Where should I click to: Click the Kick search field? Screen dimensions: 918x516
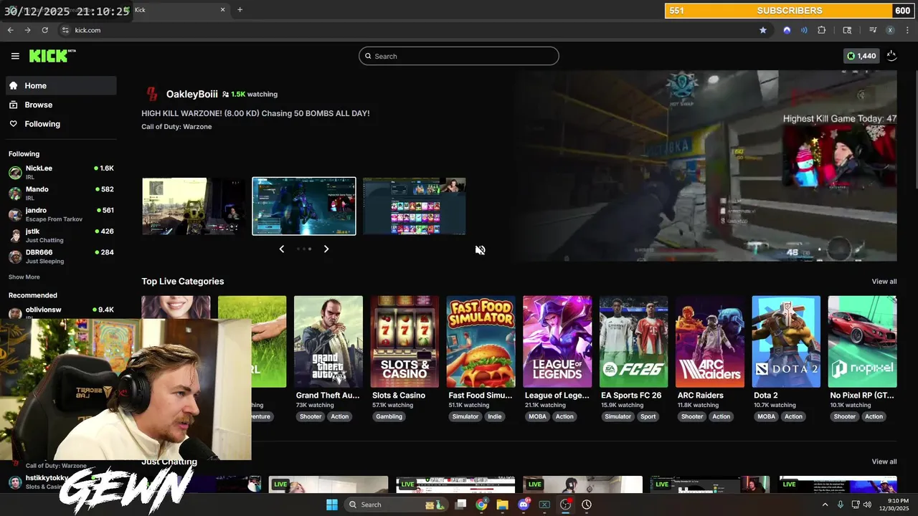459,56
